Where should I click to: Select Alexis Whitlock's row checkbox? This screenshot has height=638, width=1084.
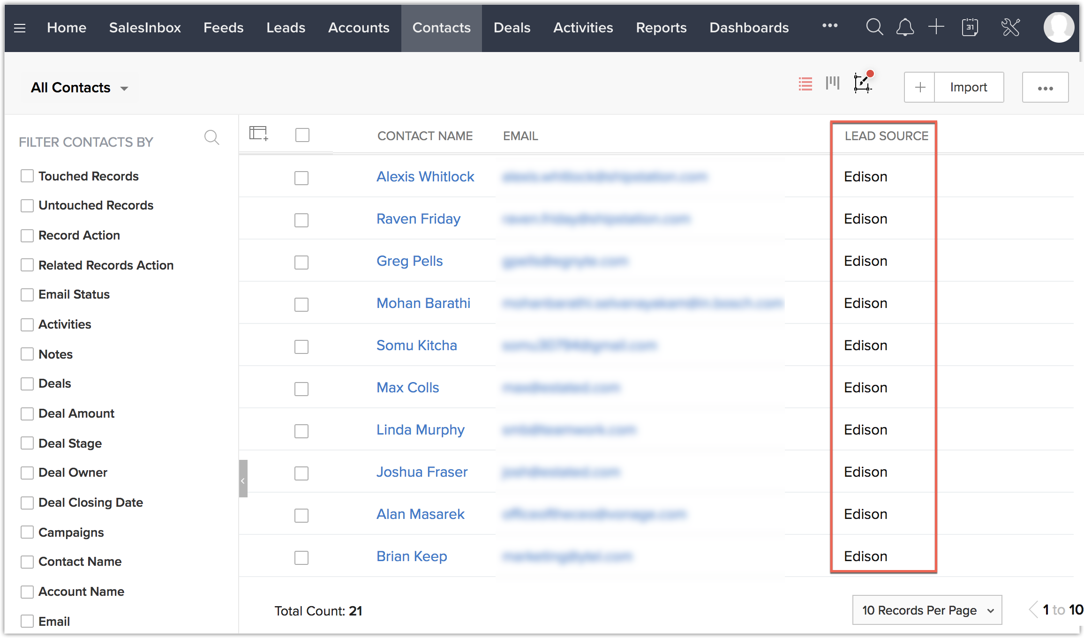[301, 178]
